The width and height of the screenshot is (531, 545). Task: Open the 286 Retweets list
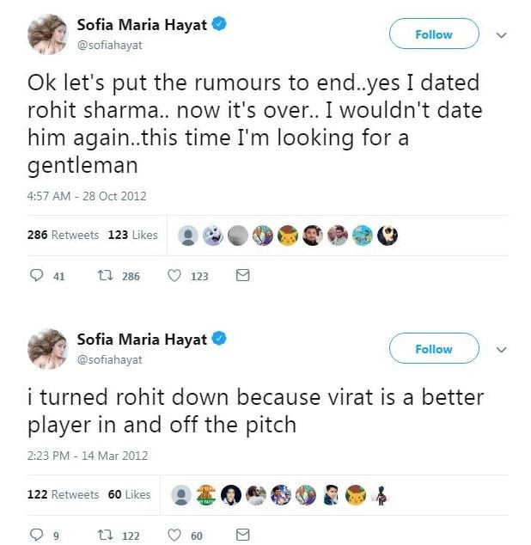[x=63, y=235]
